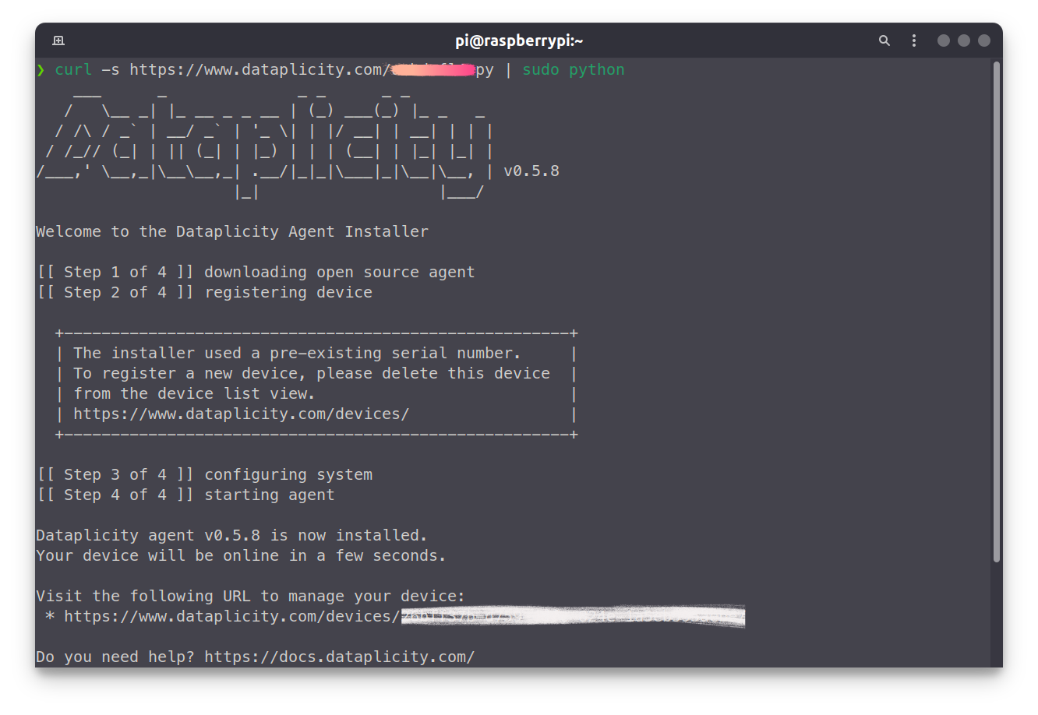Click the 'Step 2 of 4' registering line
The width and height of the screenshot is (1038, 715).
tap(205, 292)
